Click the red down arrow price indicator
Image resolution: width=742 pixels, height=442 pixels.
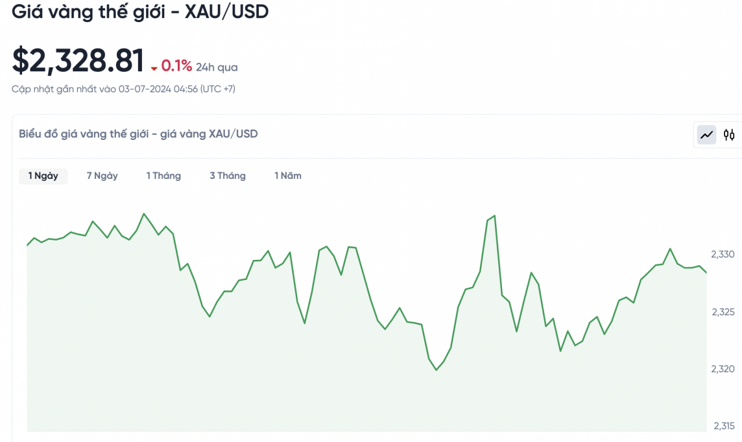(x=154, y=68)
